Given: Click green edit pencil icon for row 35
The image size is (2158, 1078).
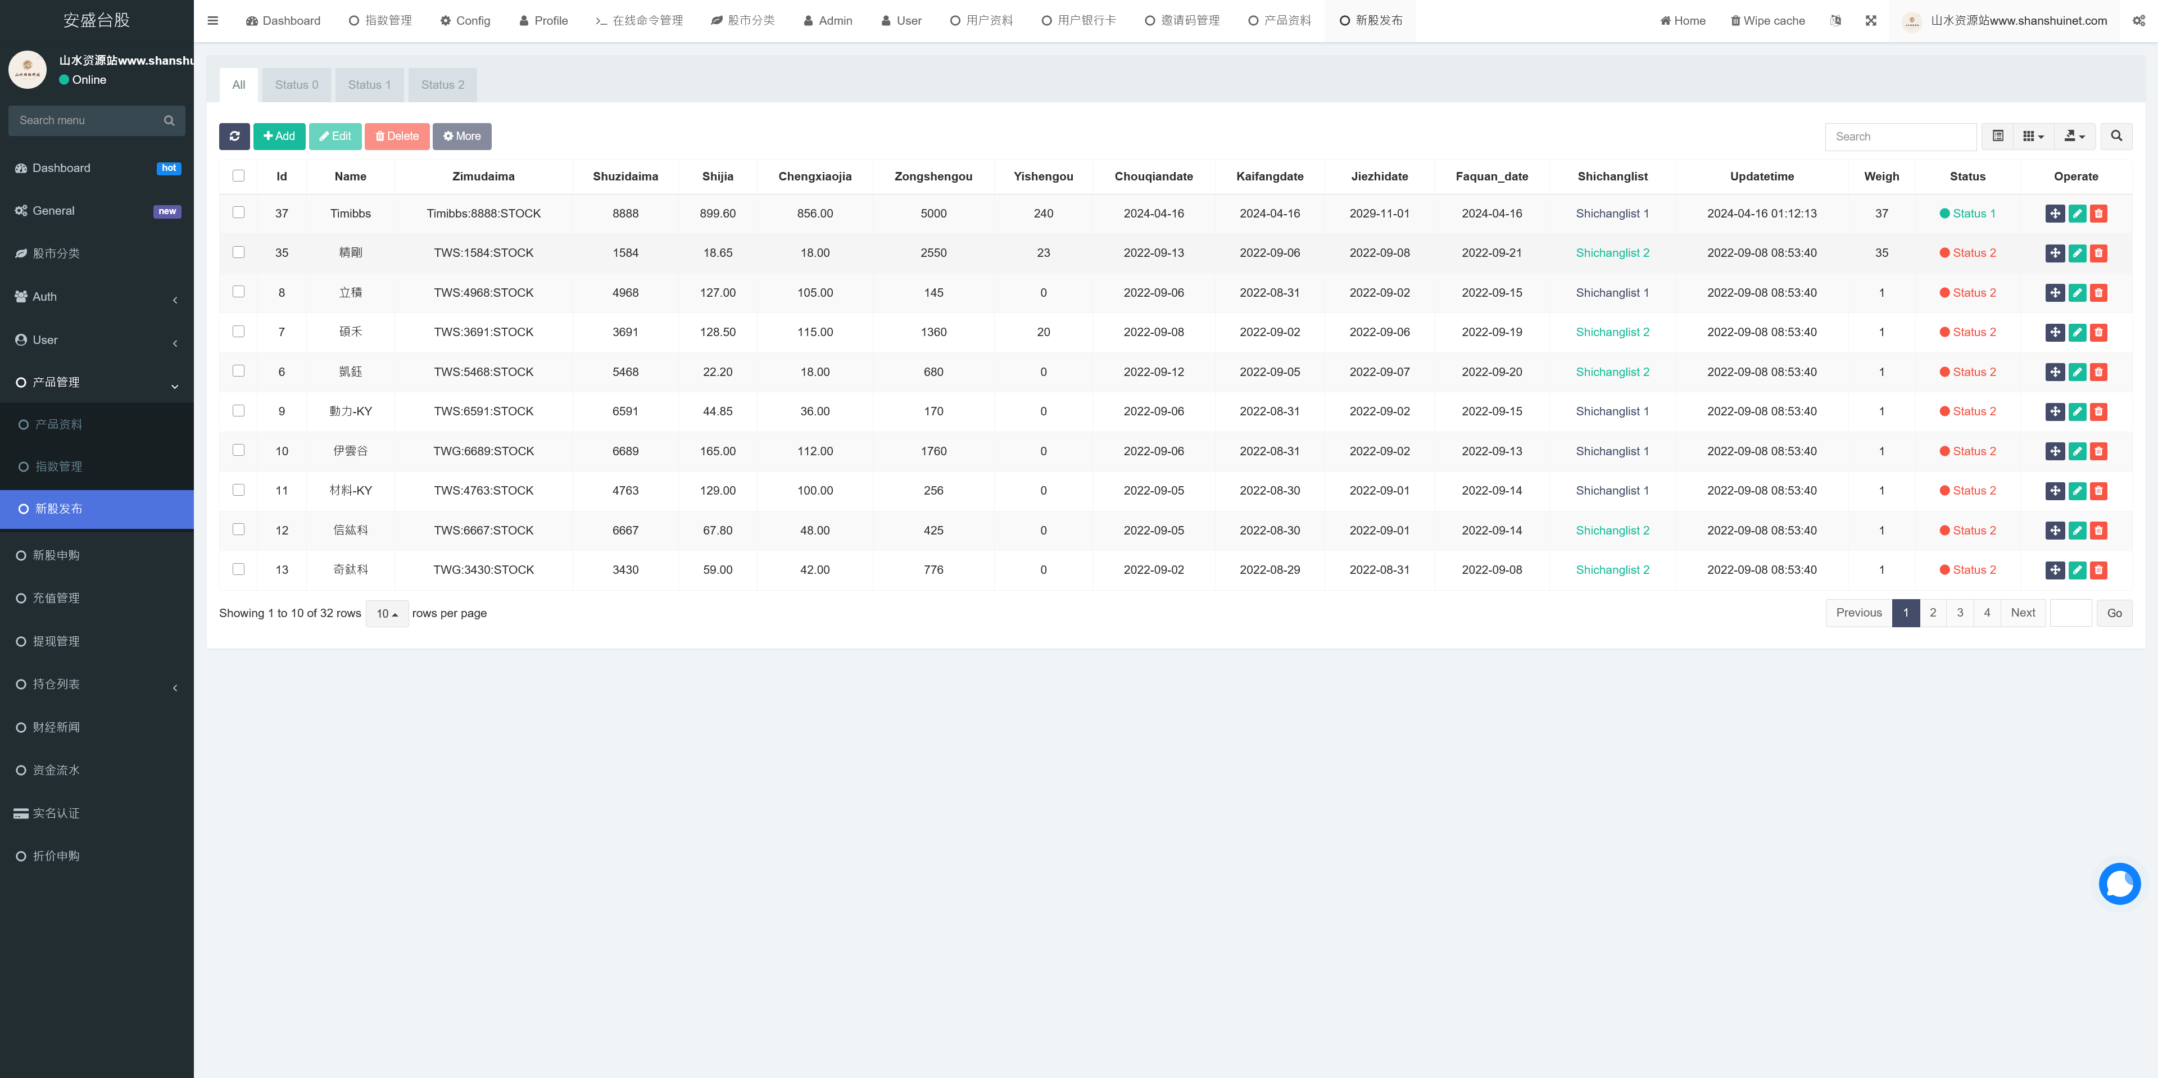Looking at the screenshot, I should pyautogui.click(x=2077, y=253).
